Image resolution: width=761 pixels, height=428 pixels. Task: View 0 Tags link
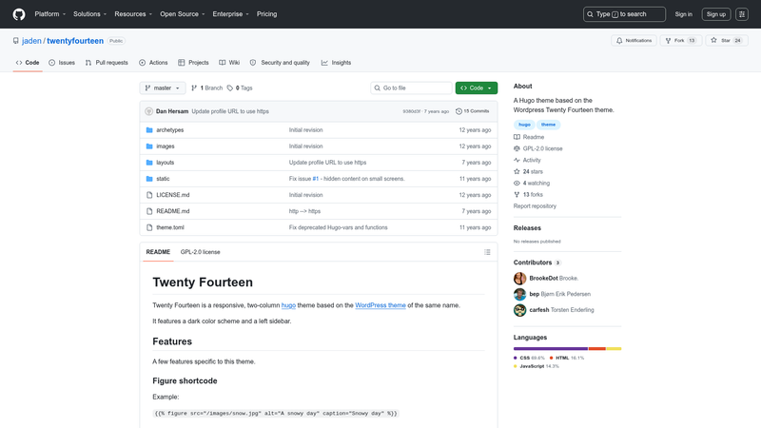click(x=240, y=88)
